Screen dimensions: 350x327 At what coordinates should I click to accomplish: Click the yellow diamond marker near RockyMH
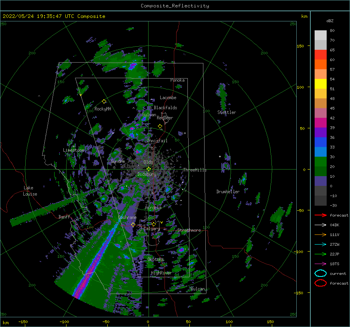pyautogui.click(x=104, y=101)
